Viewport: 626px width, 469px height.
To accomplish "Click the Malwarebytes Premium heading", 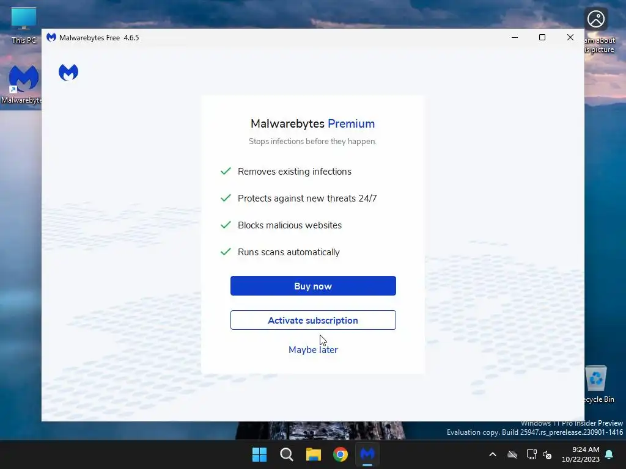I will coord(312,123).
